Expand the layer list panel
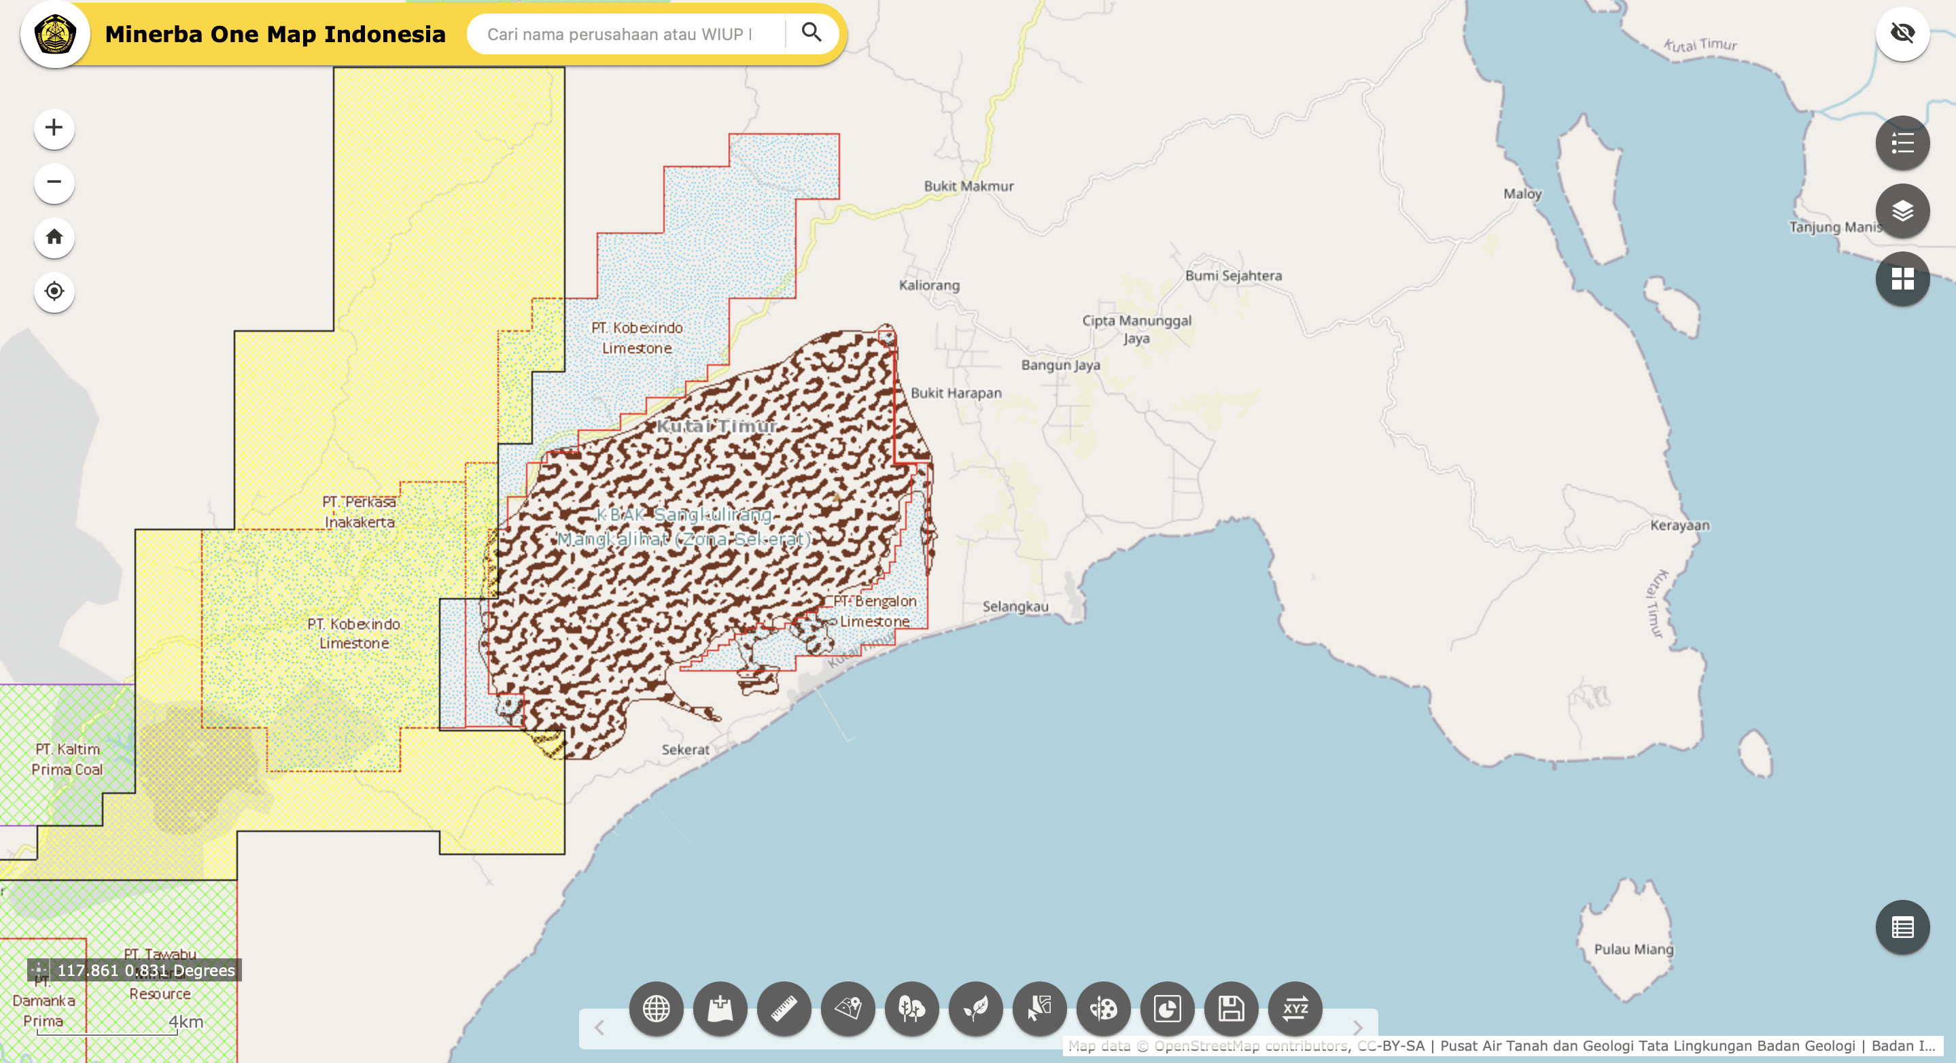Viewport: 1956px width, 1063px height. click(x=1902, y=210)
